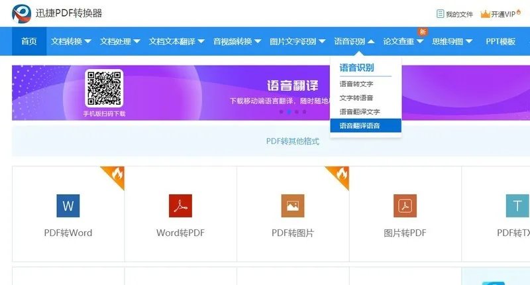Collapse the 语音识别 dropdown menu

click(x=354, y=41)
